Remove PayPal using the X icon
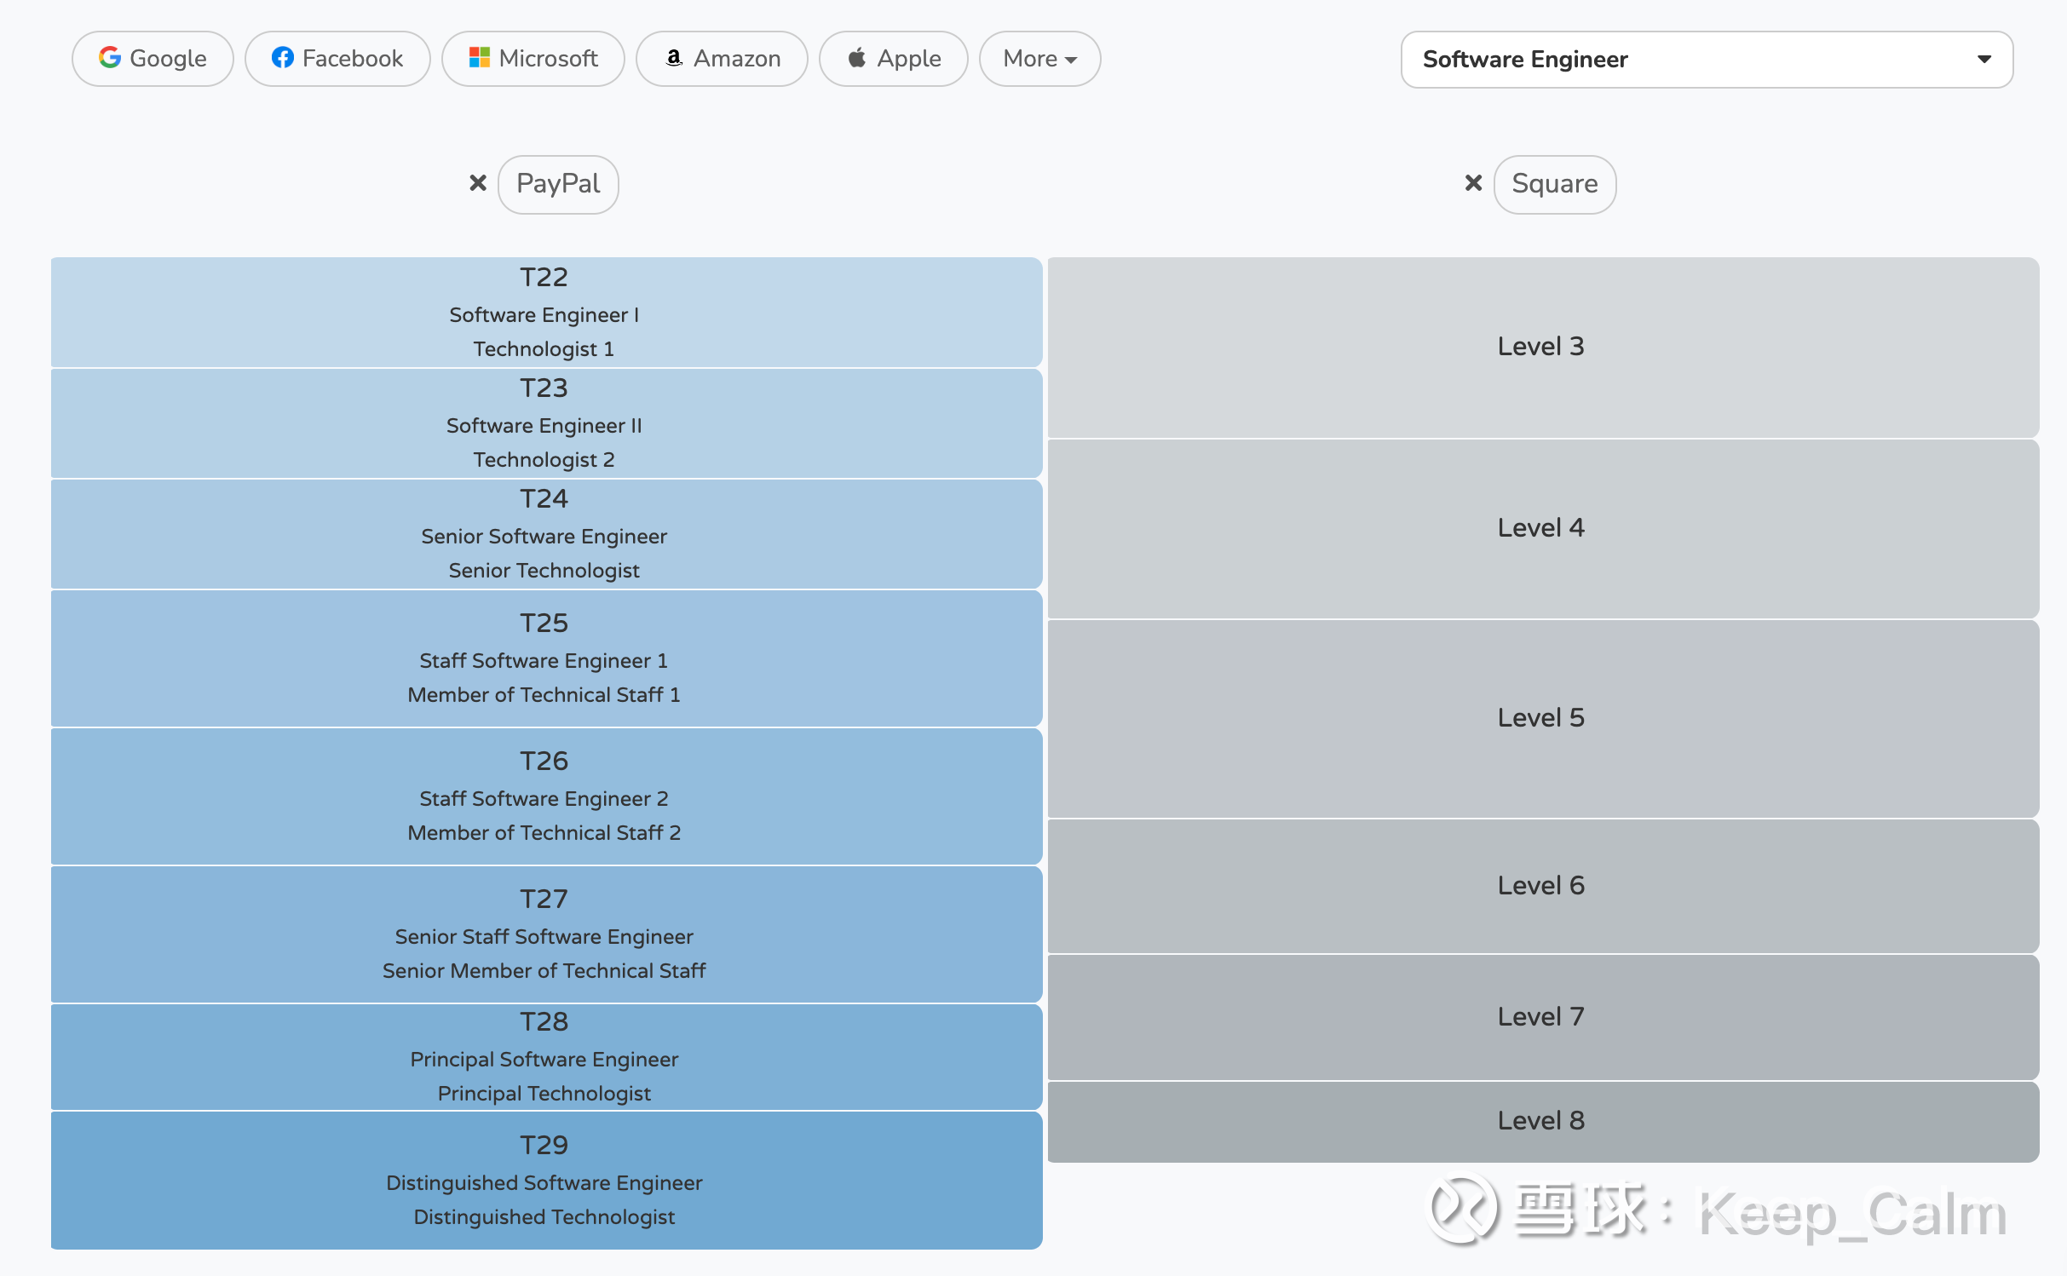 [478, 183]
